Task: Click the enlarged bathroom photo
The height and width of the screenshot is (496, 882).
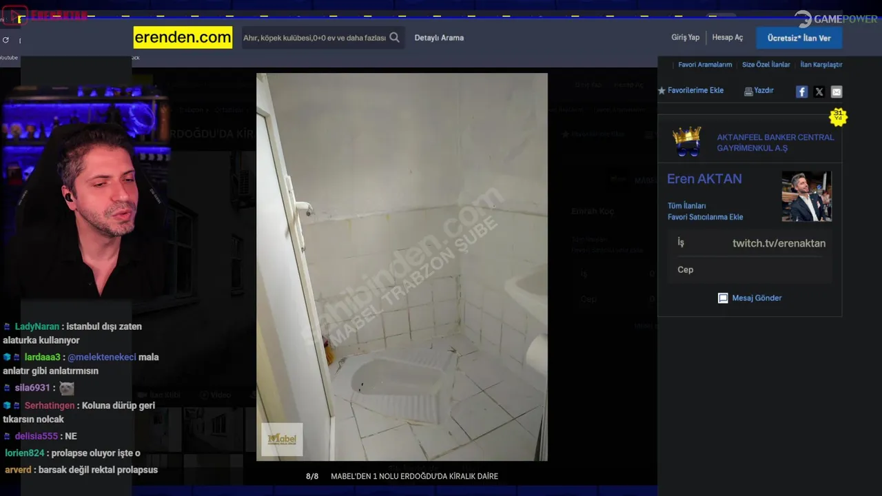Action: click(x=402, y=267)
